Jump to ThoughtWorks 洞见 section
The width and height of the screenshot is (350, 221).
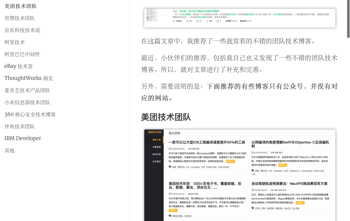(x=29, y=78)
